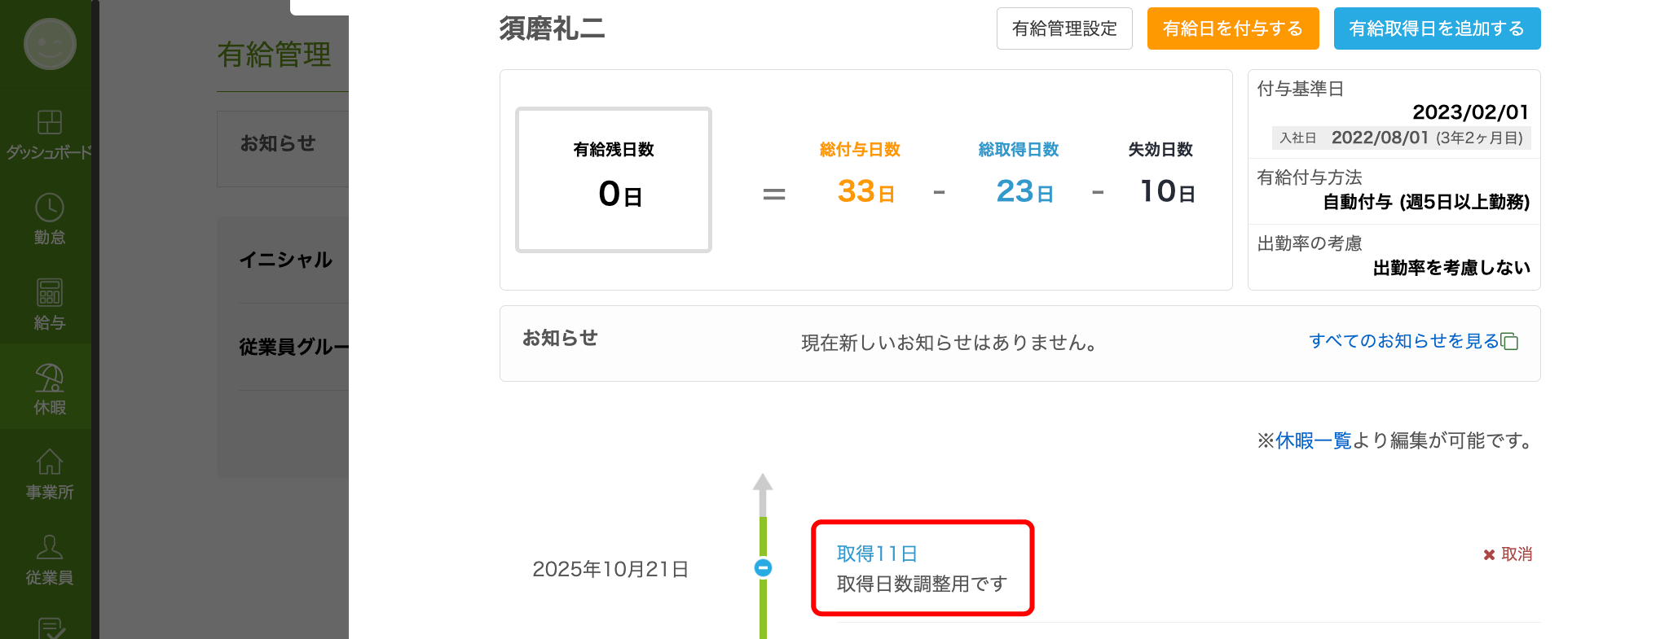
Task: Click the red 取消 cancel link
Action: tap(1508, 554)
